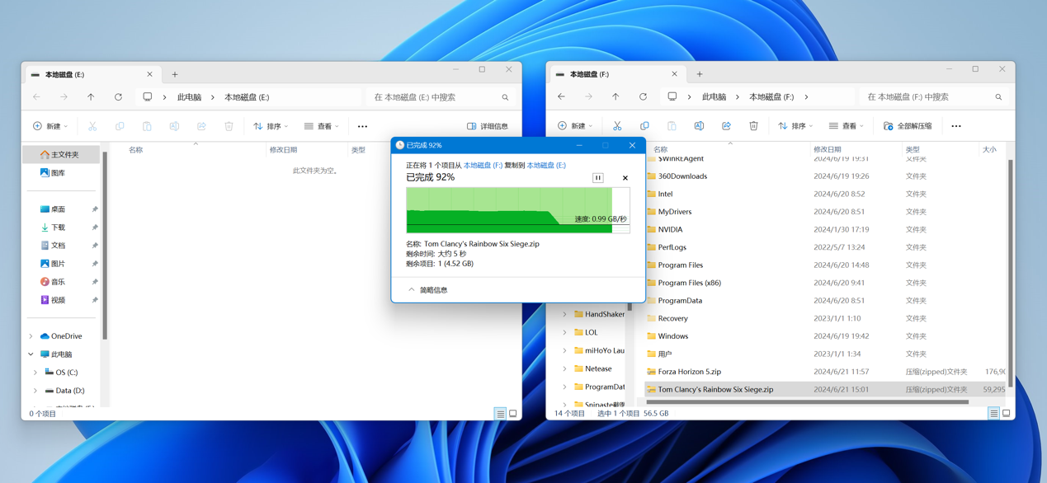This screenshot has height=483, width=1047.
Task: Select Tom Clancy's Rainbow Six Siege.zip file
Action: click(825, 389)
